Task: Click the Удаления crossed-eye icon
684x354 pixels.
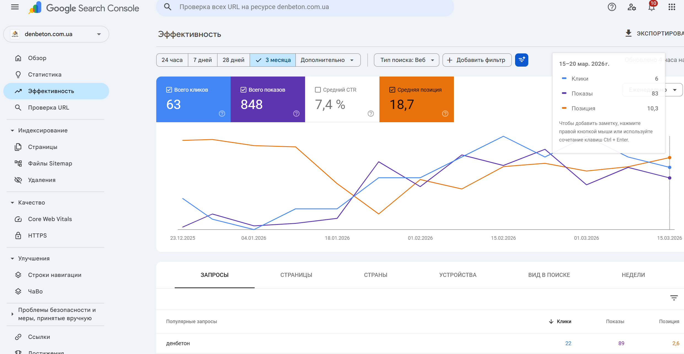Action: [18, 180]
